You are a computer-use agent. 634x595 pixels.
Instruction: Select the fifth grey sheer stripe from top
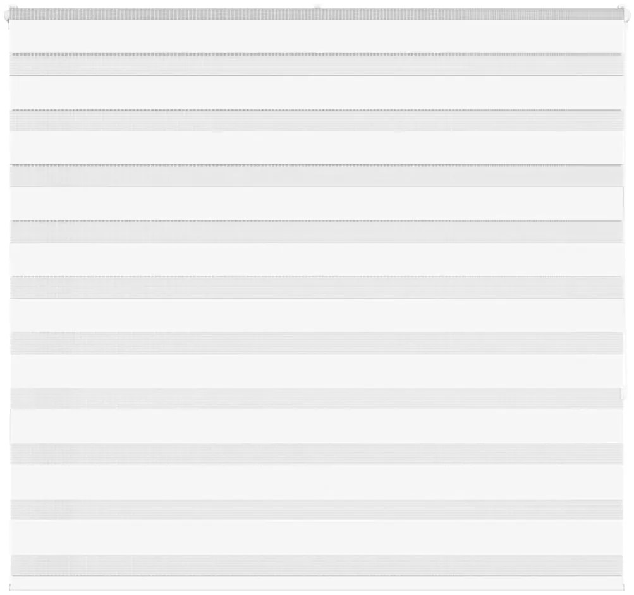tap(317, 287)
